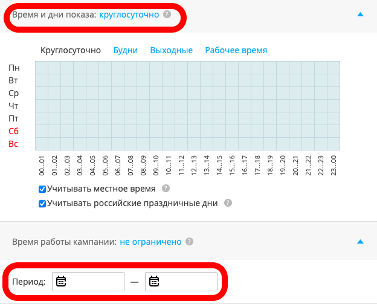The width and height of the screenshot is (377, 304).
Task: Click the 12...13 hour column label
Action: tap(194, 166)
